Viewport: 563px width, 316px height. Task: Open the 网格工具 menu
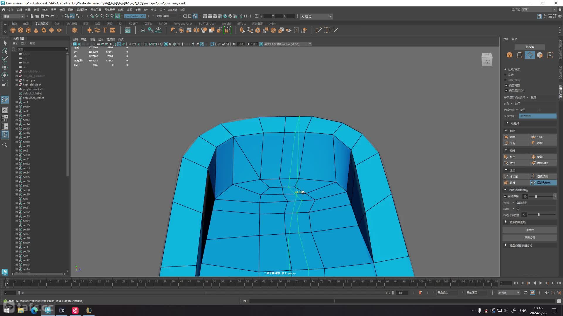coord(96,10)
